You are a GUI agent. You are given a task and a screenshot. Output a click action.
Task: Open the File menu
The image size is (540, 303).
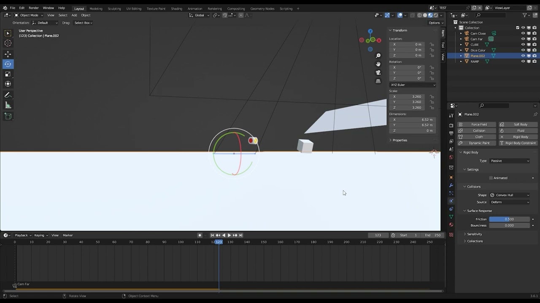(x=13, y=8)
